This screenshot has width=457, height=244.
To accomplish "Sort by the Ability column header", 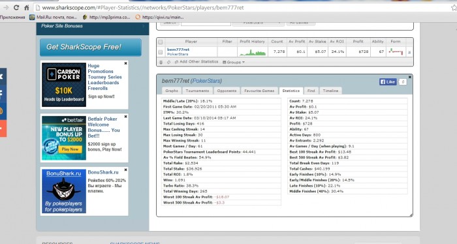I will pos(377,42).
